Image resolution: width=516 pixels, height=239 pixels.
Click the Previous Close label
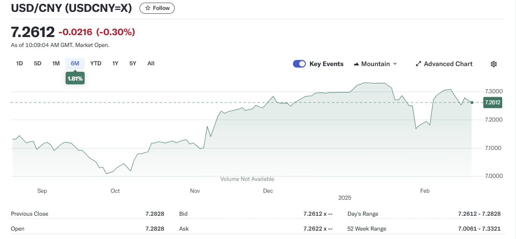click(x=30, y=214)
